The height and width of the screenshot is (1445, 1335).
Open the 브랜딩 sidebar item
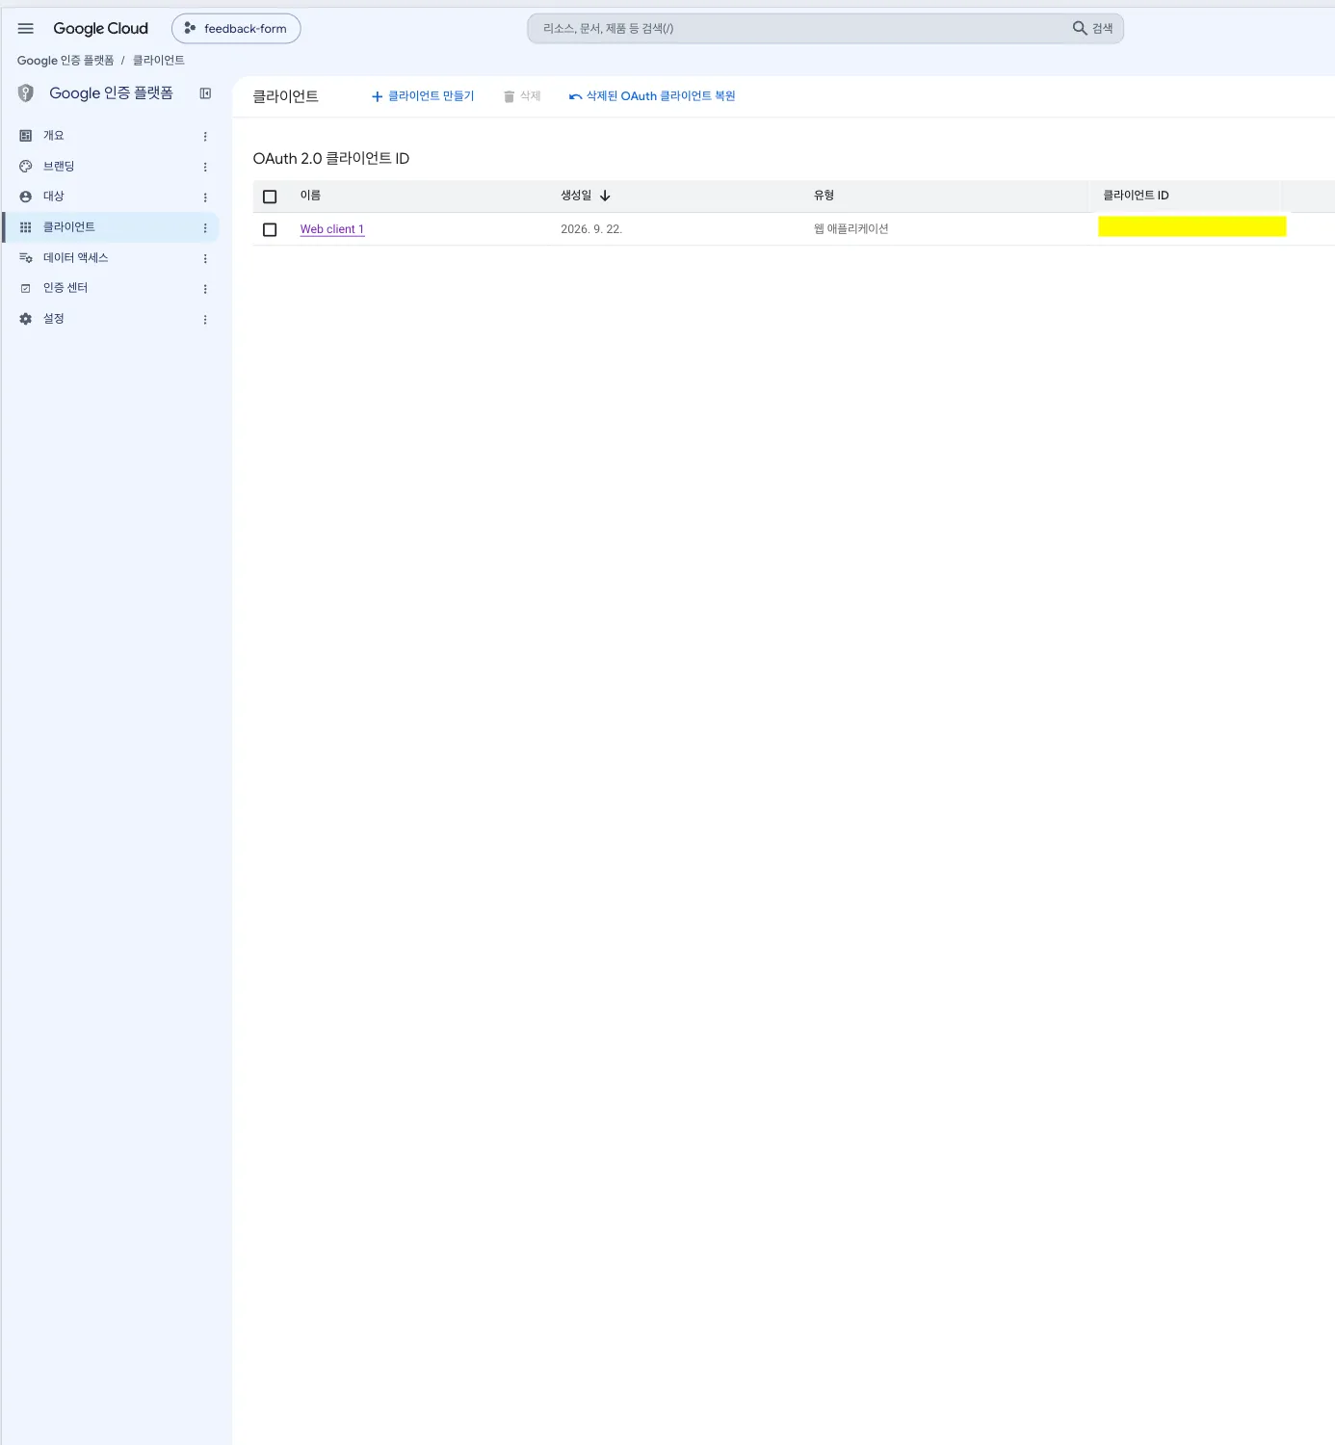click(110, 167)
